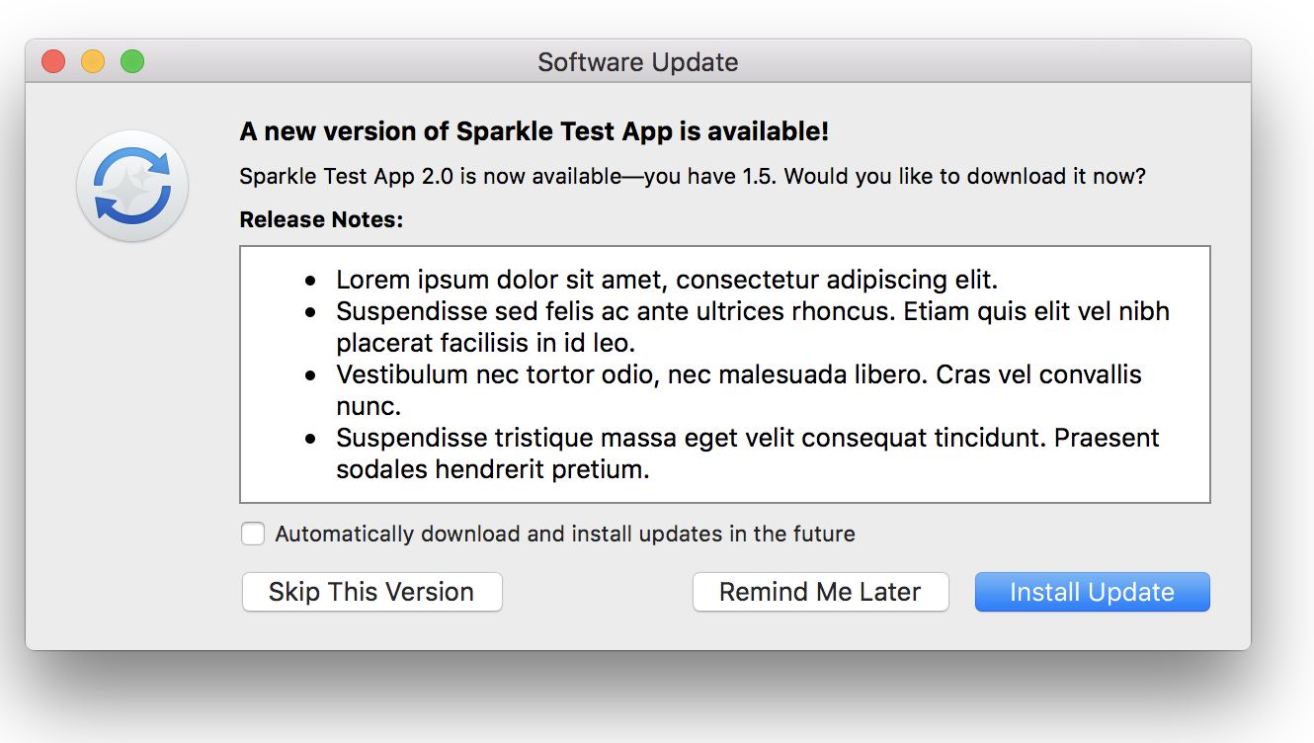This screenshot has width=1314, height=743.
Task: Click the Sparkle update arrows icon
Action: (132, 186)
